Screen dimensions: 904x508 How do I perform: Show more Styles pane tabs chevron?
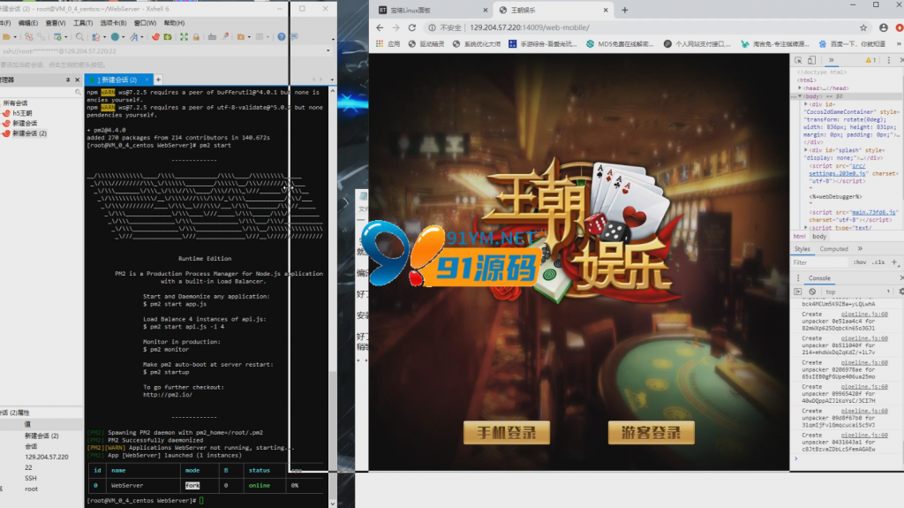(x=860, y=249)
